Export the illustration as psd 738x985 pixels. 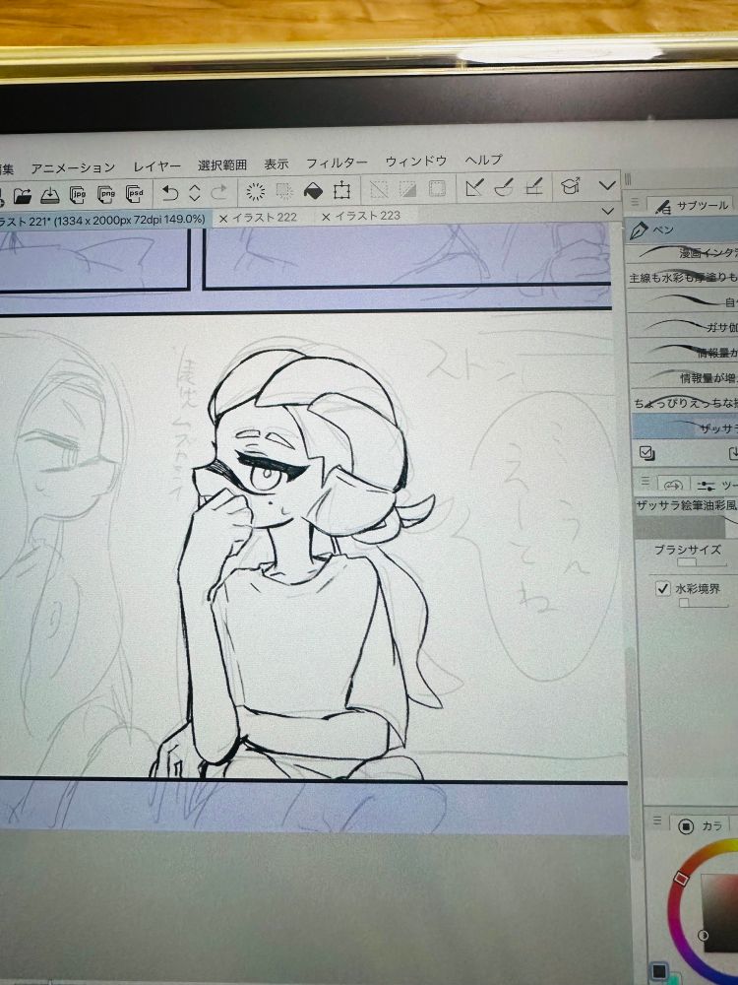[135, 193]
